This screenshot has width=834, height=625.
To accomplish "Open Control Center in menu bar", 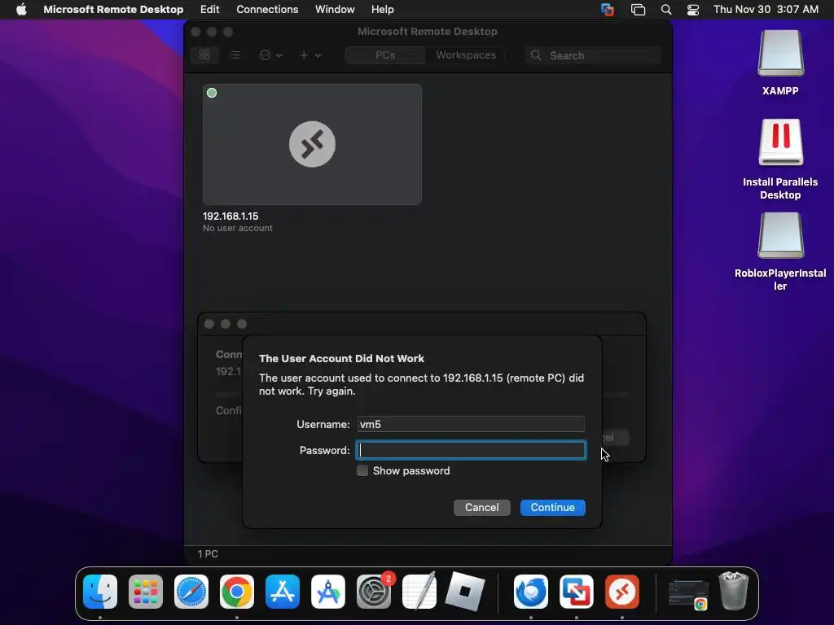I will [693, 10].
